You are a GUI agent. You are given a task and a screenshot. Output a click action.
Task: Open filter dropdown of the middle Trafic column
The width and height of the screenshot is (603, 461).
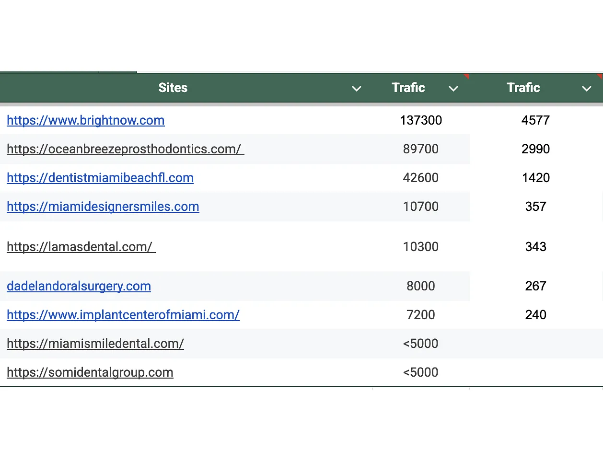(453, 88)
